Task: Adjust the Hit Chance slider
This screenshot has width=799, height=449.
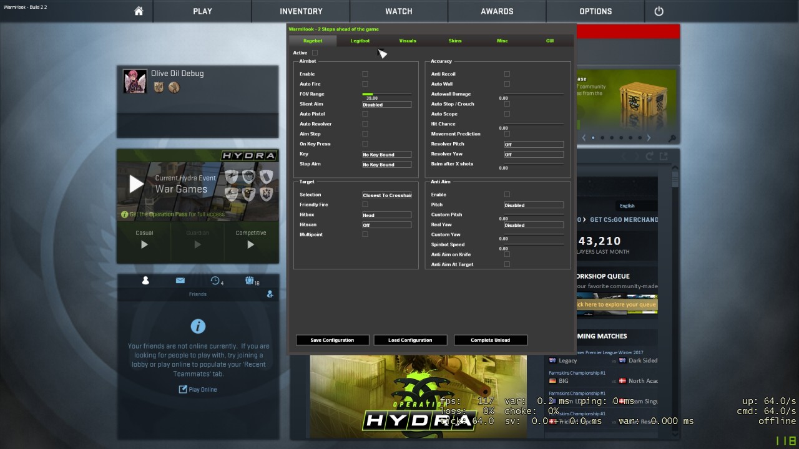Action: [534, 124]
